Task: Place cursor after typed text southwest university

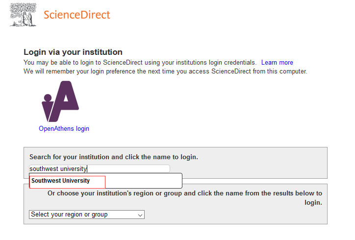Action: (x=87, y=169)
